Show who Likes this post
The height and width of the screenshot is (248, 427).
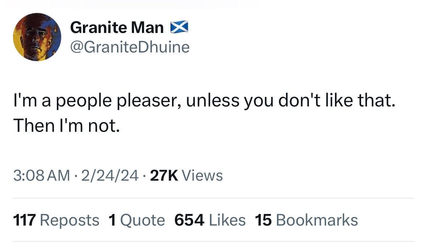[227, 220]
